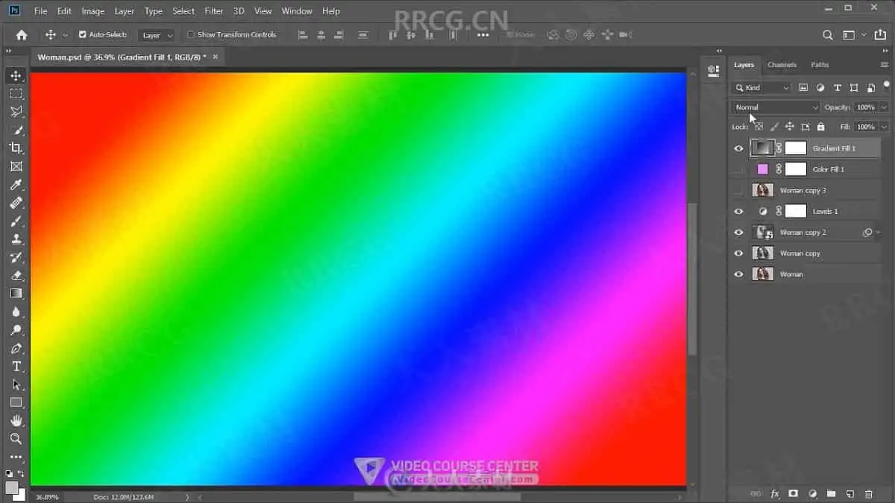Create new fill or adjustment layer
This screenshot has width=895, height=503.
812,493
